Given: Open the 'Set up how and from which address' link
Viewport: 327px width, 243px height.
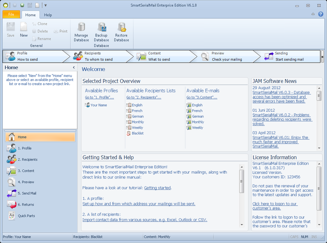Looking at the screenshot, I should coord(139,204).
